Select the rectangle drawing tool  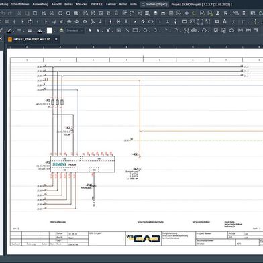pyautogui.click(x=135, y=30)
